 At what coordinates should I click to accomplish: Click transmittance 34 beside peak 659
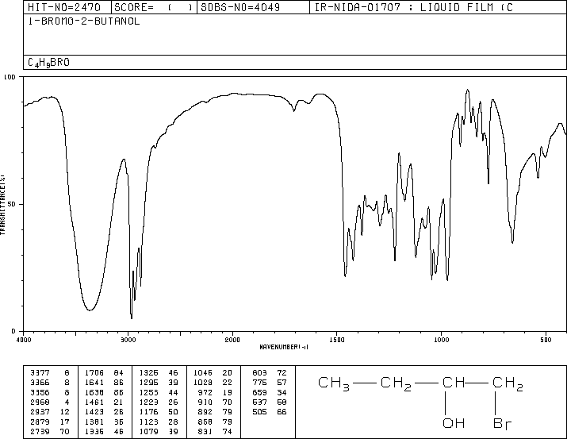pyautogui.click(x=282, y=392)
